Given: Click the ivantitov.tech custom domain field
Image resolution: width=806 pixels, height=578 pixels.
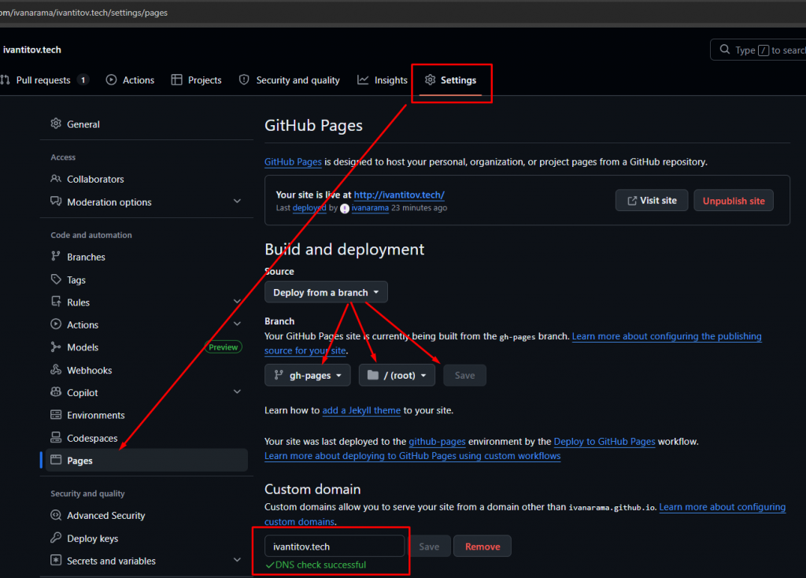Looking at the screenshot, I should coord(335,547).
